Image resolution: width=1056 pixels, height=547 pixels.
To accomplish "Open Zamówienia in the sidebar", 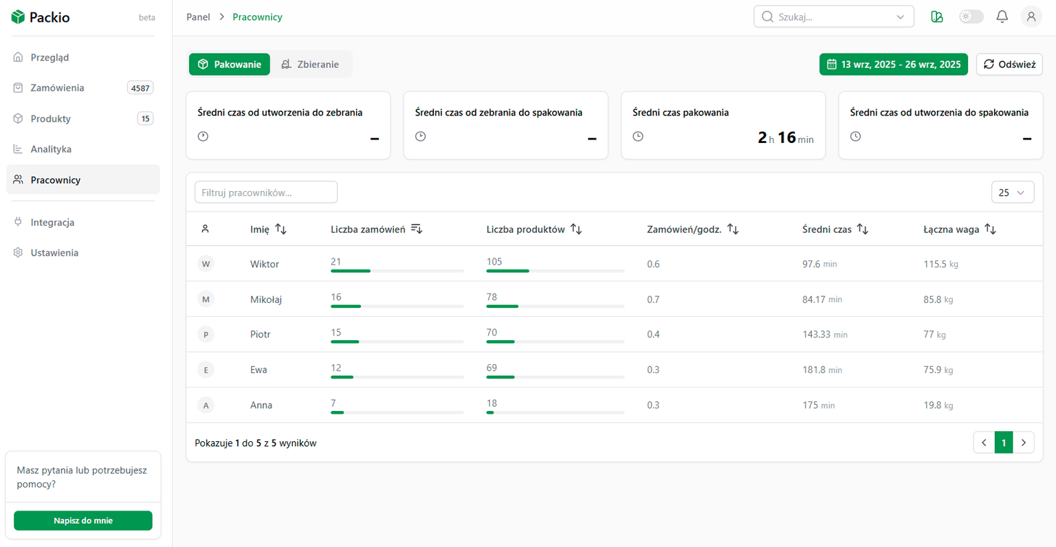I will [57, 88].
